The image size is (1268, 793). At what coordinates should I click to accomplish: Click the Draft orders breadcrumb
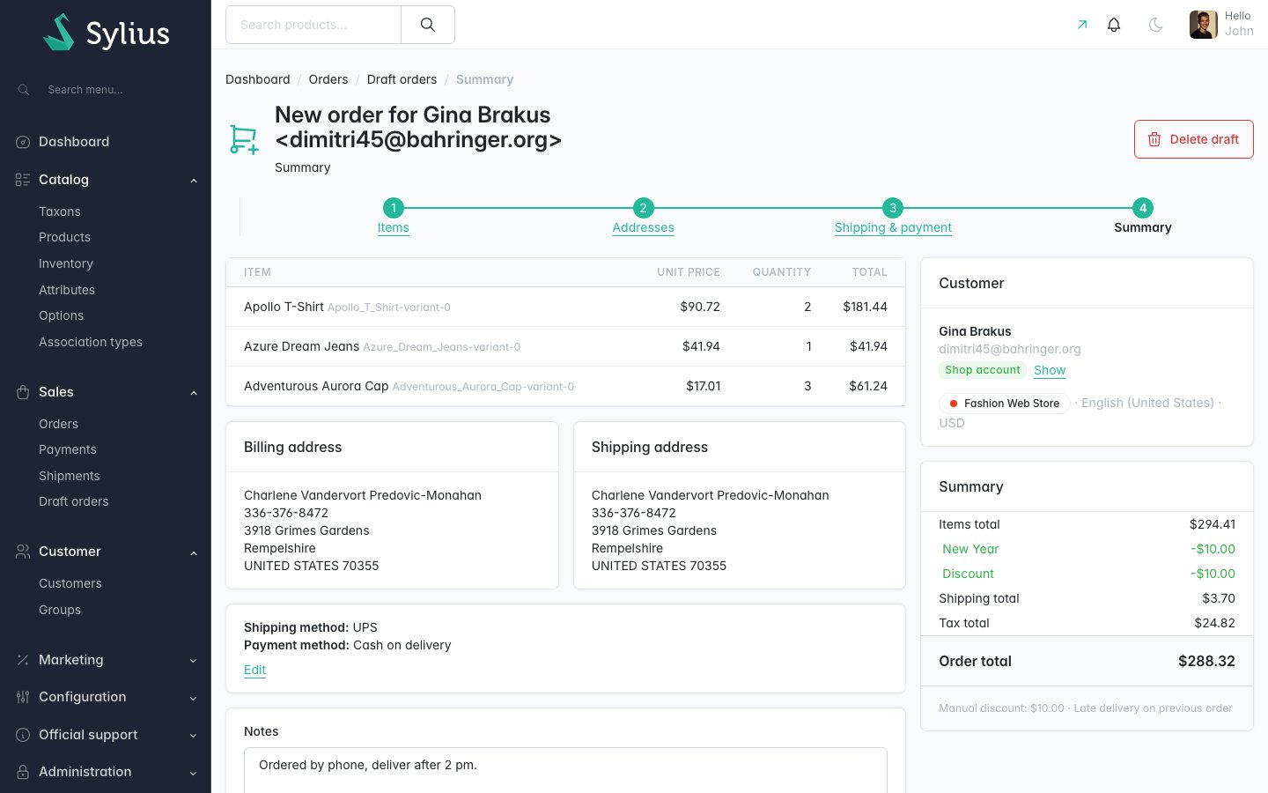(x=402, y=79)
